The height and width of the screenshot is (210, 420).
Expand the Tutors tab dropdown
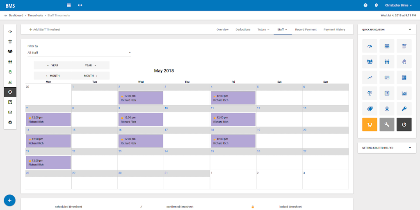[x=263, y=29]
